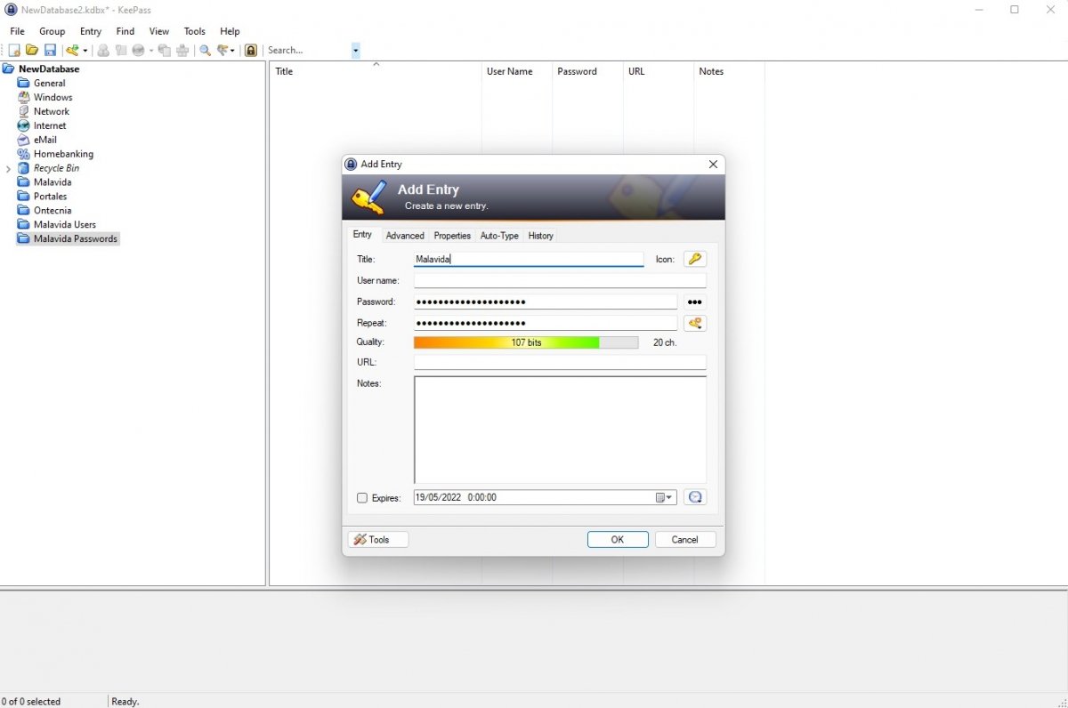
Task: Switch to the Advanced tab
Action: point(405,236)
